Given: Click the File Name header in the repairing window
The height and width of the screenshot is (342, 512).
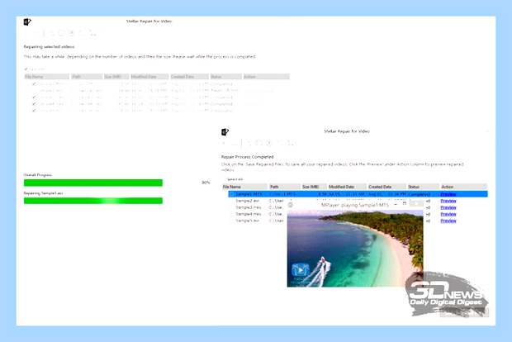Looking at the screenshot, I should (x=47, y=77).
